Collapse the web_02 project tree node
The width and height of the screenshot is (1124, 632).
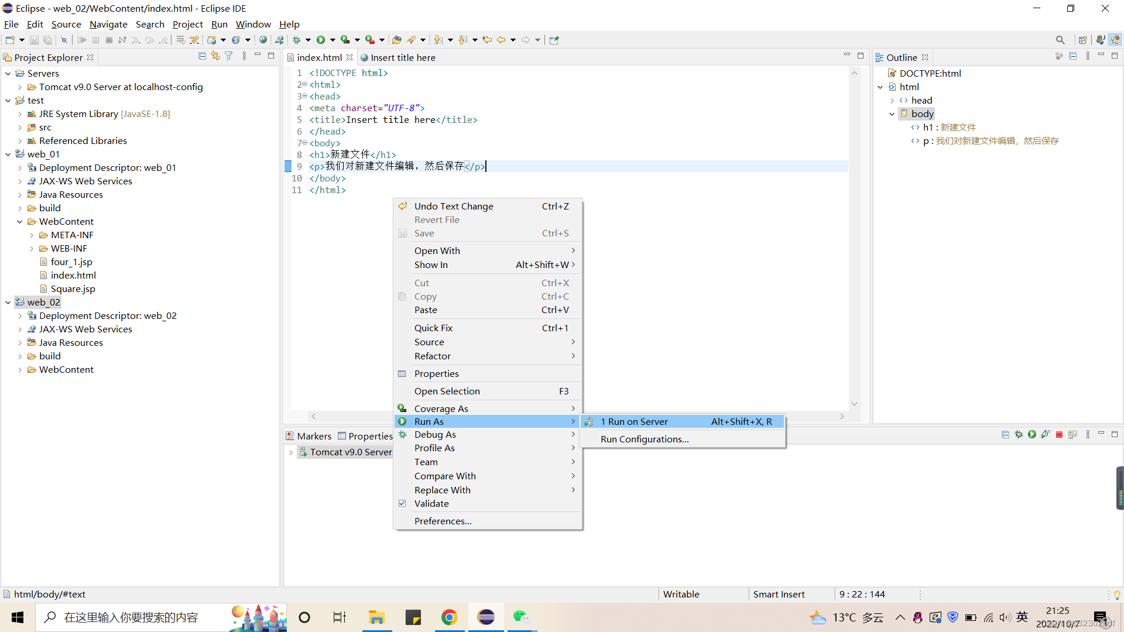coord(8,303)
